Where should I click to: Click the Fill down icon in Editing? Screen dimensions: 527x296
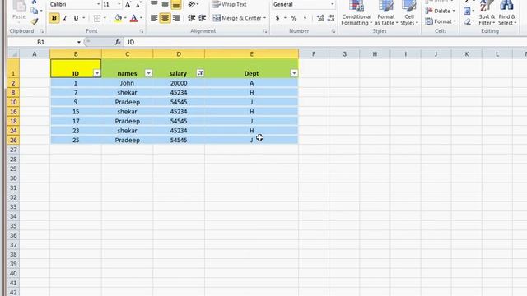(468, 12)
